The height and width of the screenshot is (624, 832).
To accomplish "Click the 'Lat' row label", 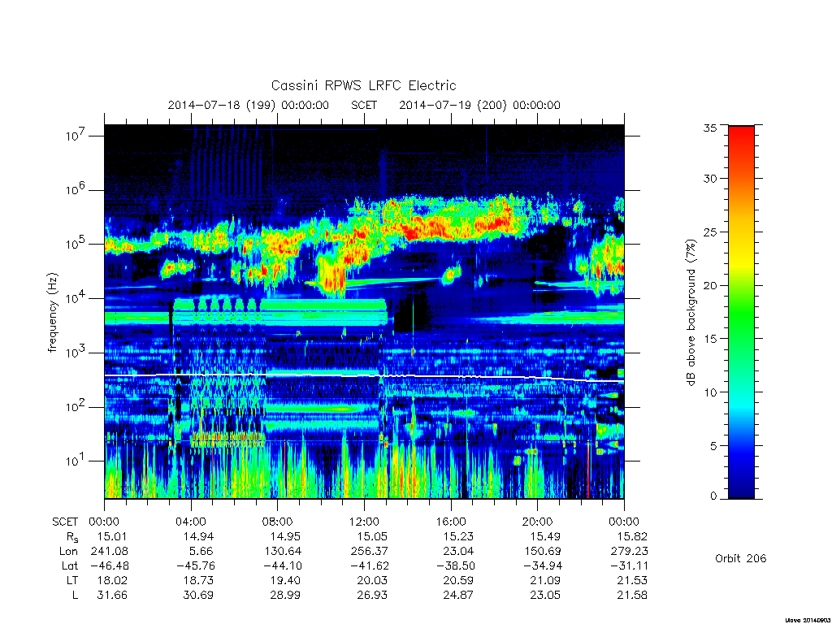I will (70, 565).
